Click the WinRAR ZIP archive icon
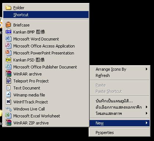 (8, 123)
